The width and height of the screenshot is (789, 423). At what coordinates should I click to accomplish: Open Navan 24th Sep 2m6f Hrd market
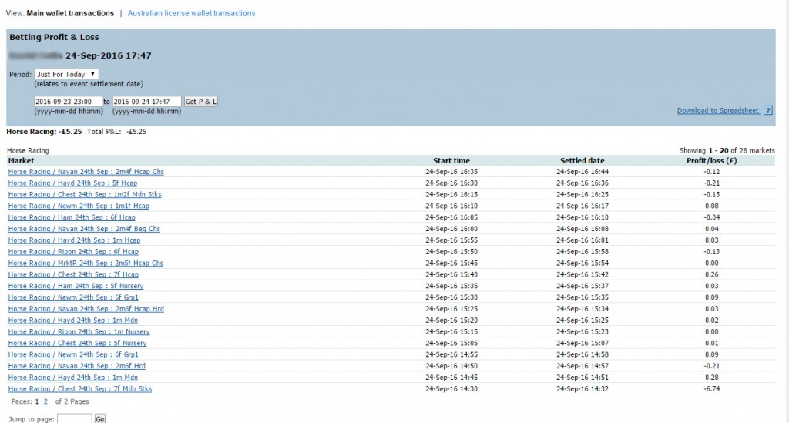point(76,366)
